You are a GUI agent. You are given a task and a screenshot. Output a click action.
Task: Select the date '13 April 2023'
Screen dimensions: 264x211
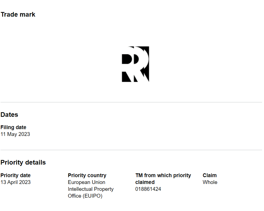click(16, 182)
